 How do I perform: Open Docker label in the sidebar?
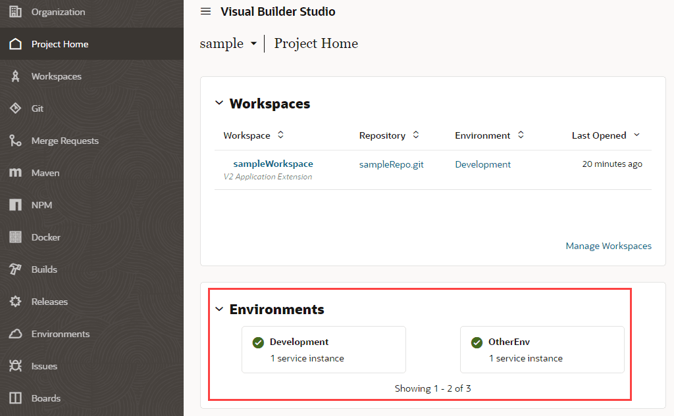point(46,237)
